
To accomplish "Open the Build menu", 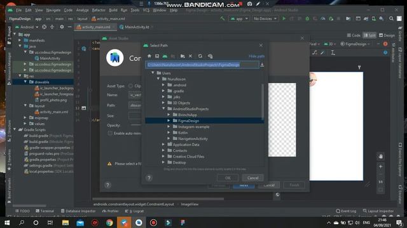I will tap(113, 10).
